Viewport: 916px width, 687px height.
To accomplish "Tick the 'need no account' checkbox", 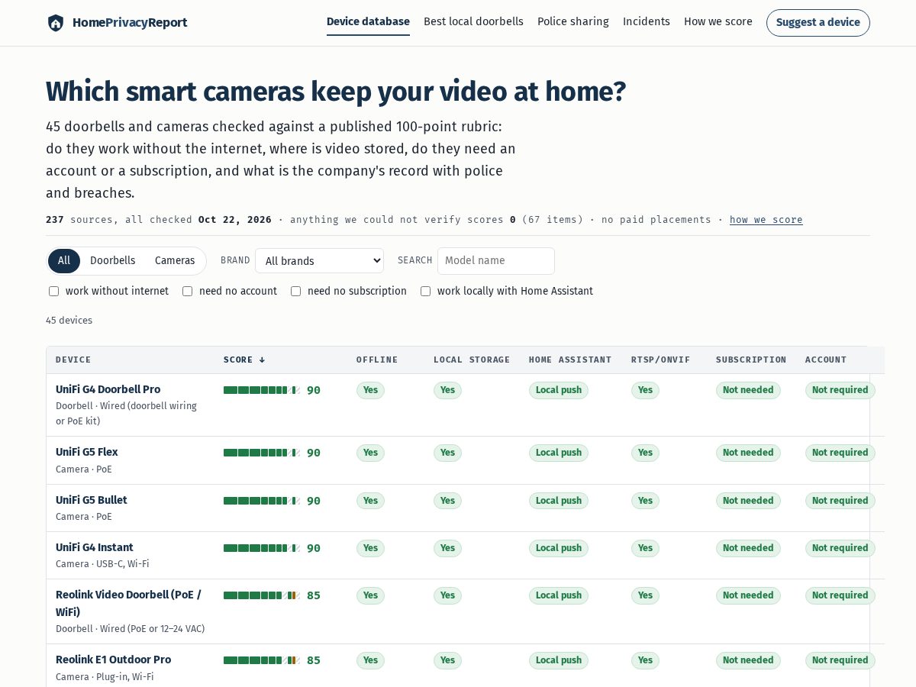I will coord(187,292).
